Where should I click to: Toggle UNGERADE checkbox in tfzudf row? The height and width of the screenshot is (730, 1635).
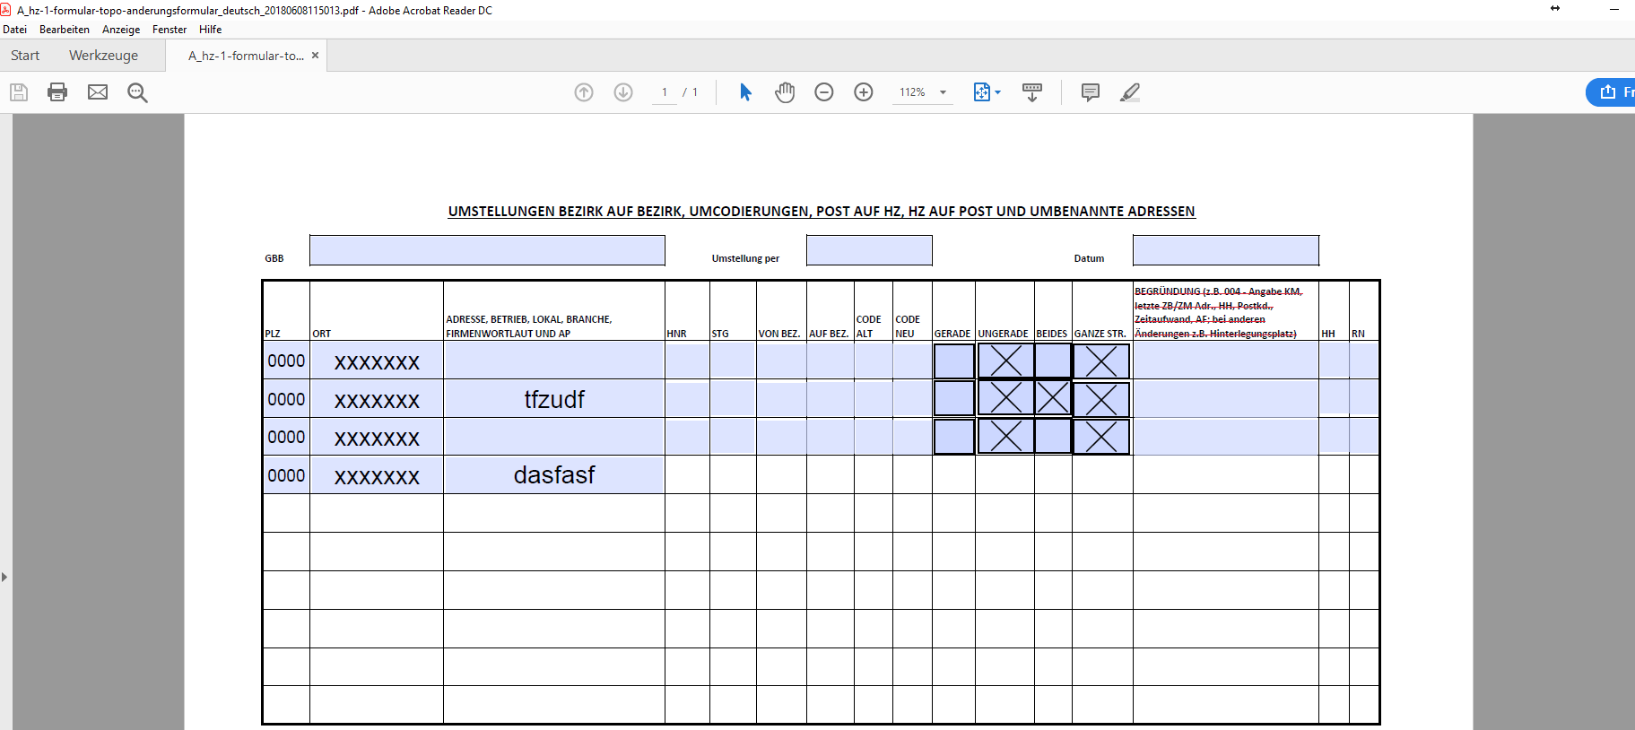pos(1005,398)
